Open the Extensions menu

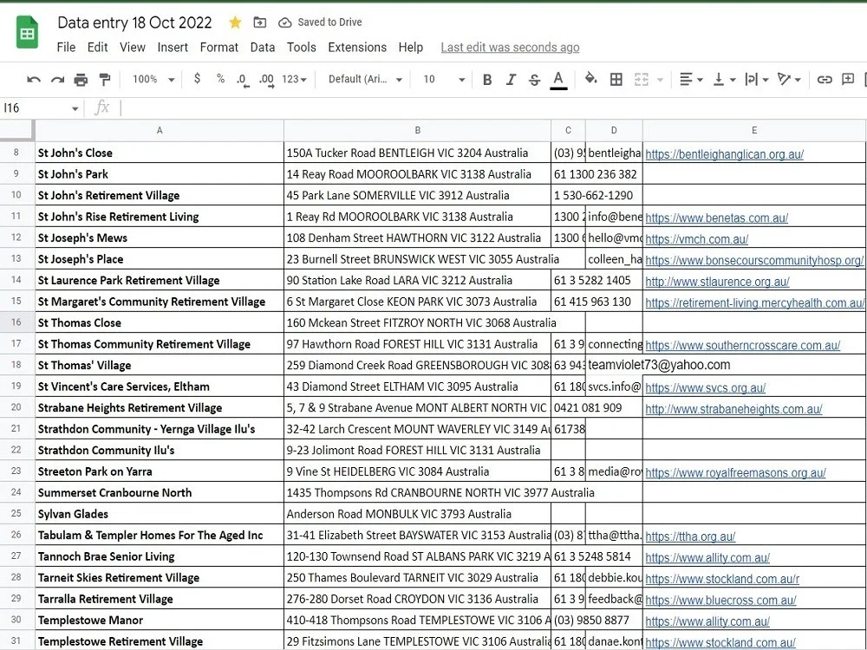click(x=357, y=48)
